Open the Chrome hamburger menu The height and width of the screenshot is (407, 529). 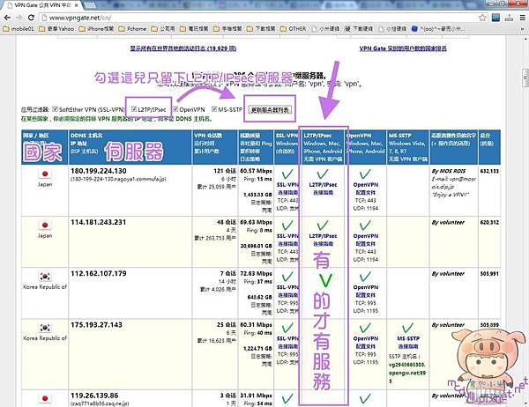point(522,18)
